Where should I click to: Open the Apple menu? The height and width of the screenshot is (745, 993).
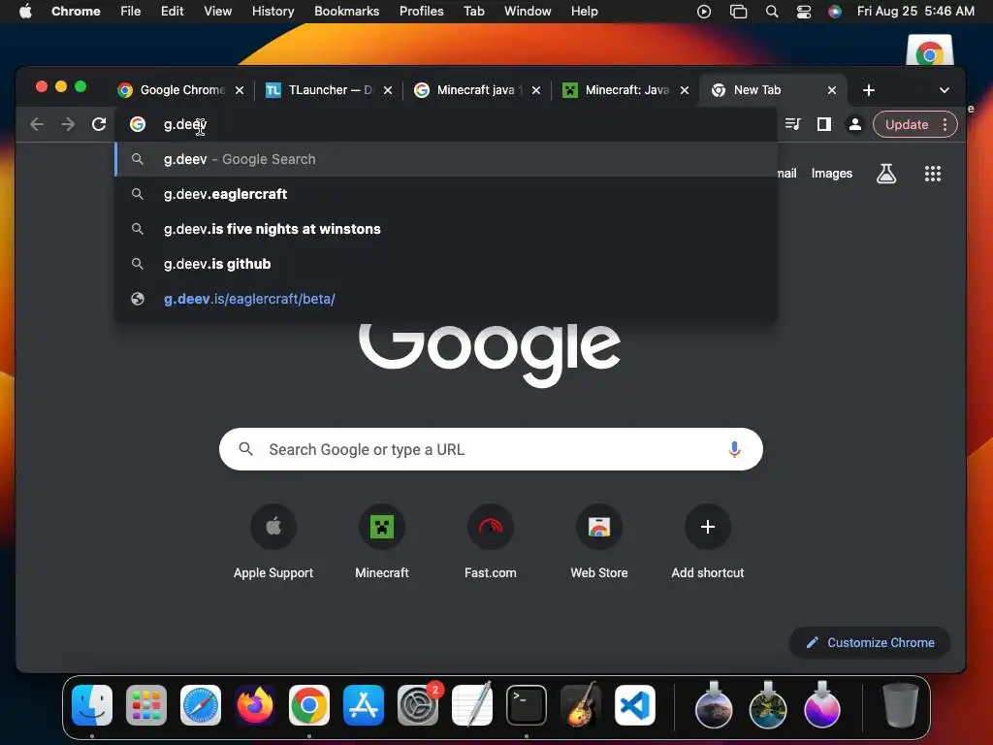tap(25, 12)
